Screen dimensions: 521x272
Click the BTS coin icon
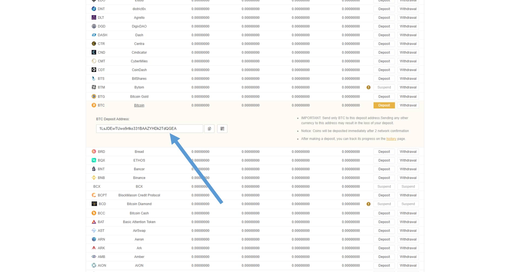click(x=94, y=79)
